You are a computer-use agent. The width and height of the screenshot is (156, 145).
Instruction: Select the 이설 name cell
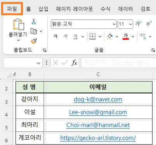point(30,112)
